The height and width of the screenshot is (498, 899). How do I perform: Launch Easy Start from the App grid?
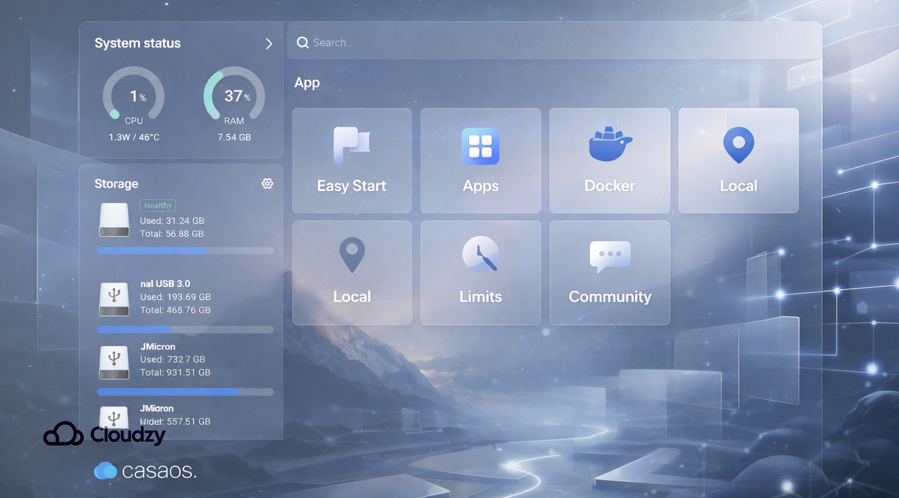point(352,160)
